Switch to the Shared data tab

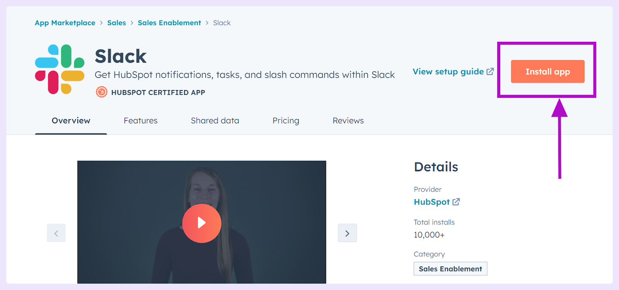pyautogui.click(x=215, y=121)
